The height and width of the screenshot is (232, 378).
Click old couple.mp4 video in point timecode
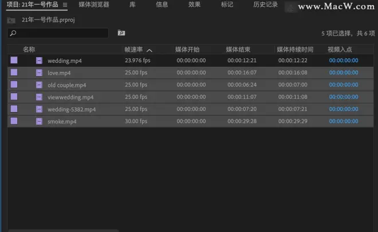(x=344, y=85)
